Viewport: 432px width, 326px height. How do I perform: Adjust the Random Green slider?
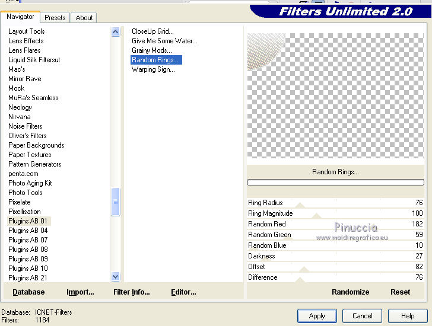pos(335,235)
